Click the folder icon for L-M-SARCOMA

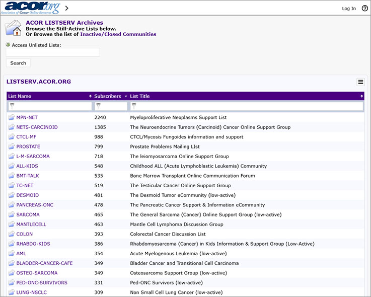pyautogui.click(x=12, y=156)
